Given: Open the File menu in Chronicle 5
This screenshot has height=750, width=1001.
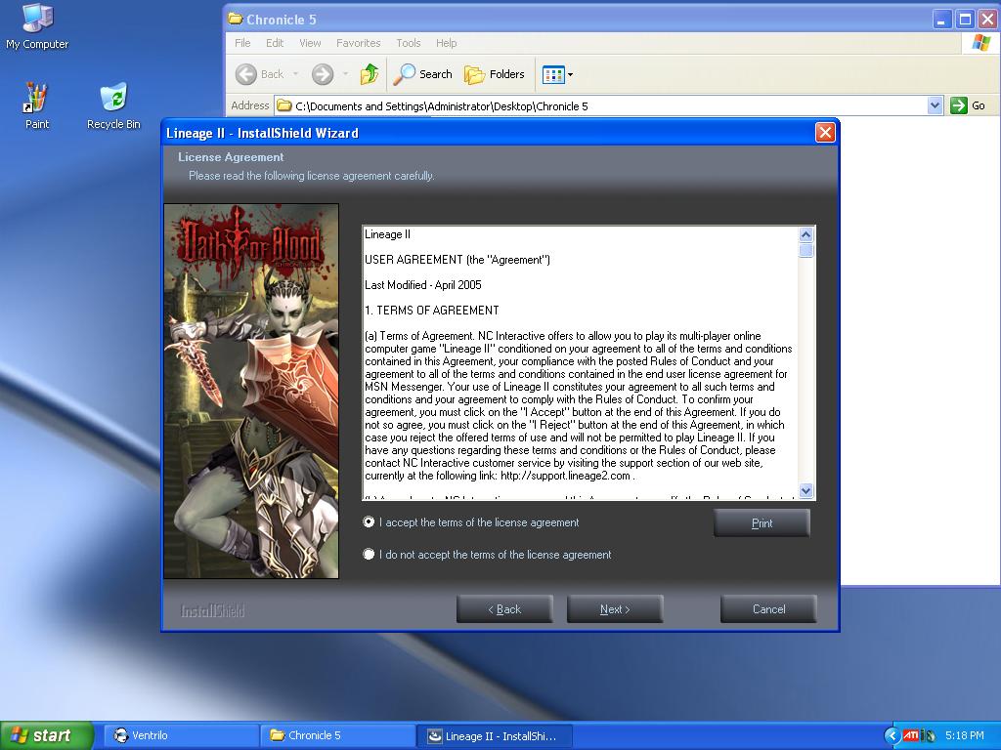Looking at the screenshot, I should pos(242,43).
